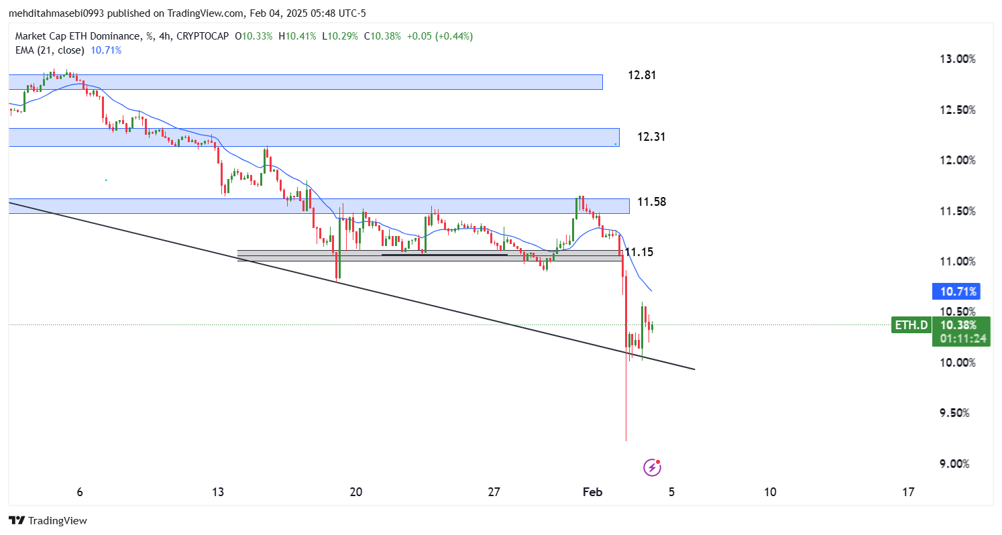Click the 13 date label on time axis
1002x535 pixels.
pos(218,492)
